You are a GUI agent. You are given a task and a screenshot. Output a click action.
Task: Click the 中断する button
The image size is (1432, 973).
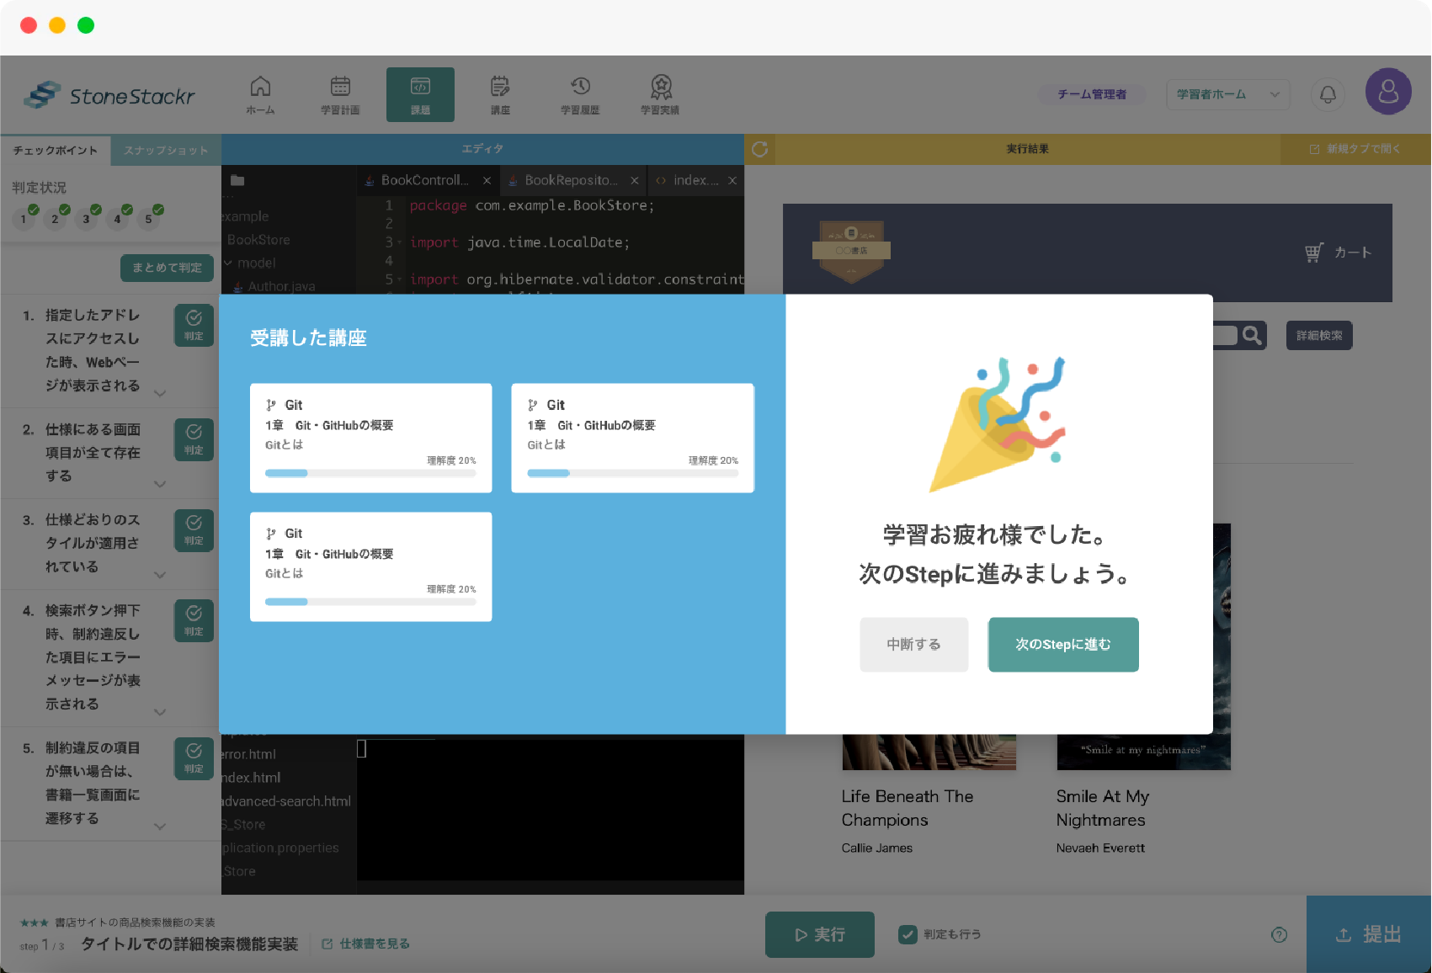click(x=913, y=645)
